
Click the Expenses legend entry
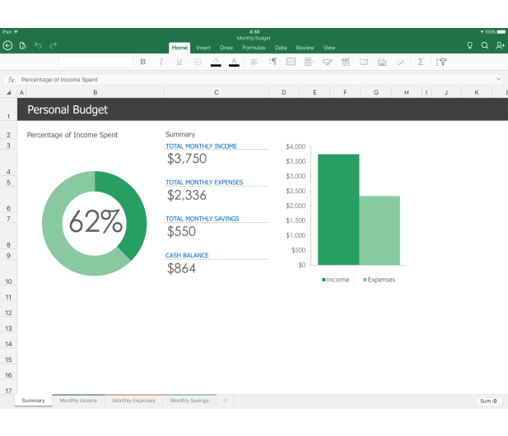point(379,280)
